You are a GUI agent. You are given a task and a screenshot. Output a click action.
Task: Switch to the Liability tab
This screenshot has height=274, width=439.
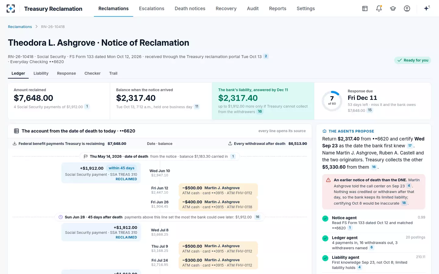coord(41,73)
